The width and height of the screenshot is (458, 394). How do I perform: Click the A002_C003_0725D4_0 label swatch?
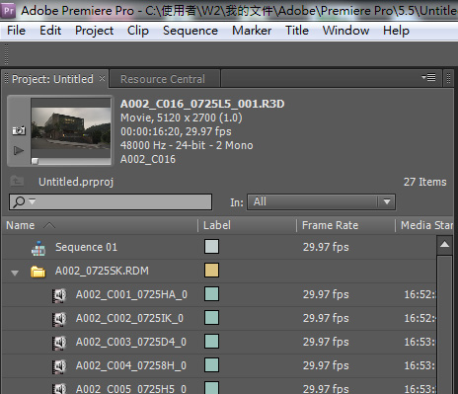pos(211,342)
